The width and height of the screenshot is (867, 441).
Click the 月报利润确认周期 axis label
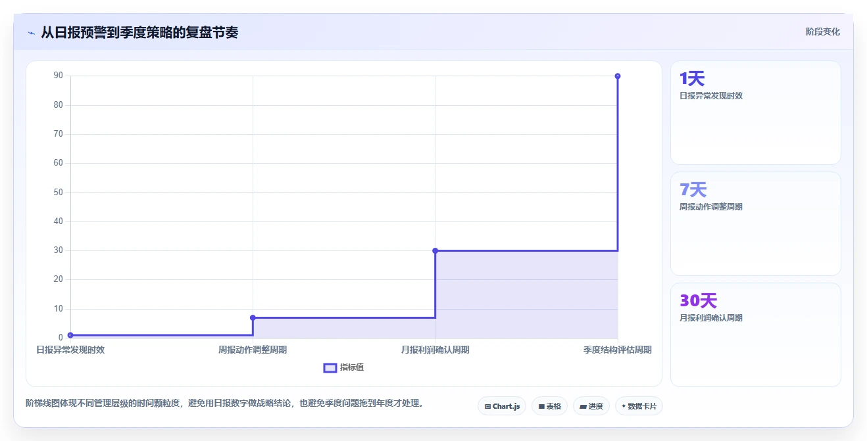pyautogui.click(x=435, y=350)
